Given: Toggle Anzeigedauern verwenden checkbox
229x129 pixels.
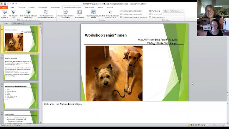Looking at the screenshot, I should pyautogui.click(x=121, y=14).
